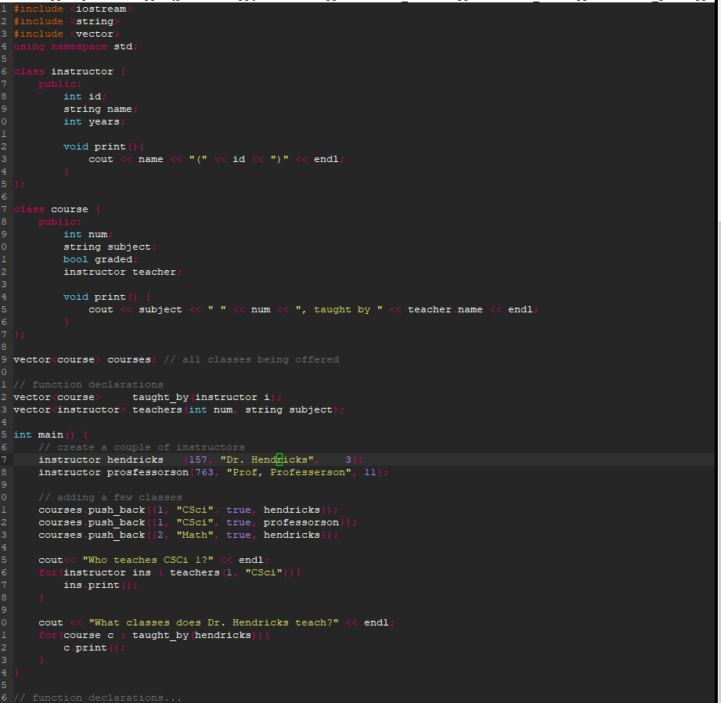Place cursor on 'teachers(int num, string subject)' declaration

(x=237, y=409)
